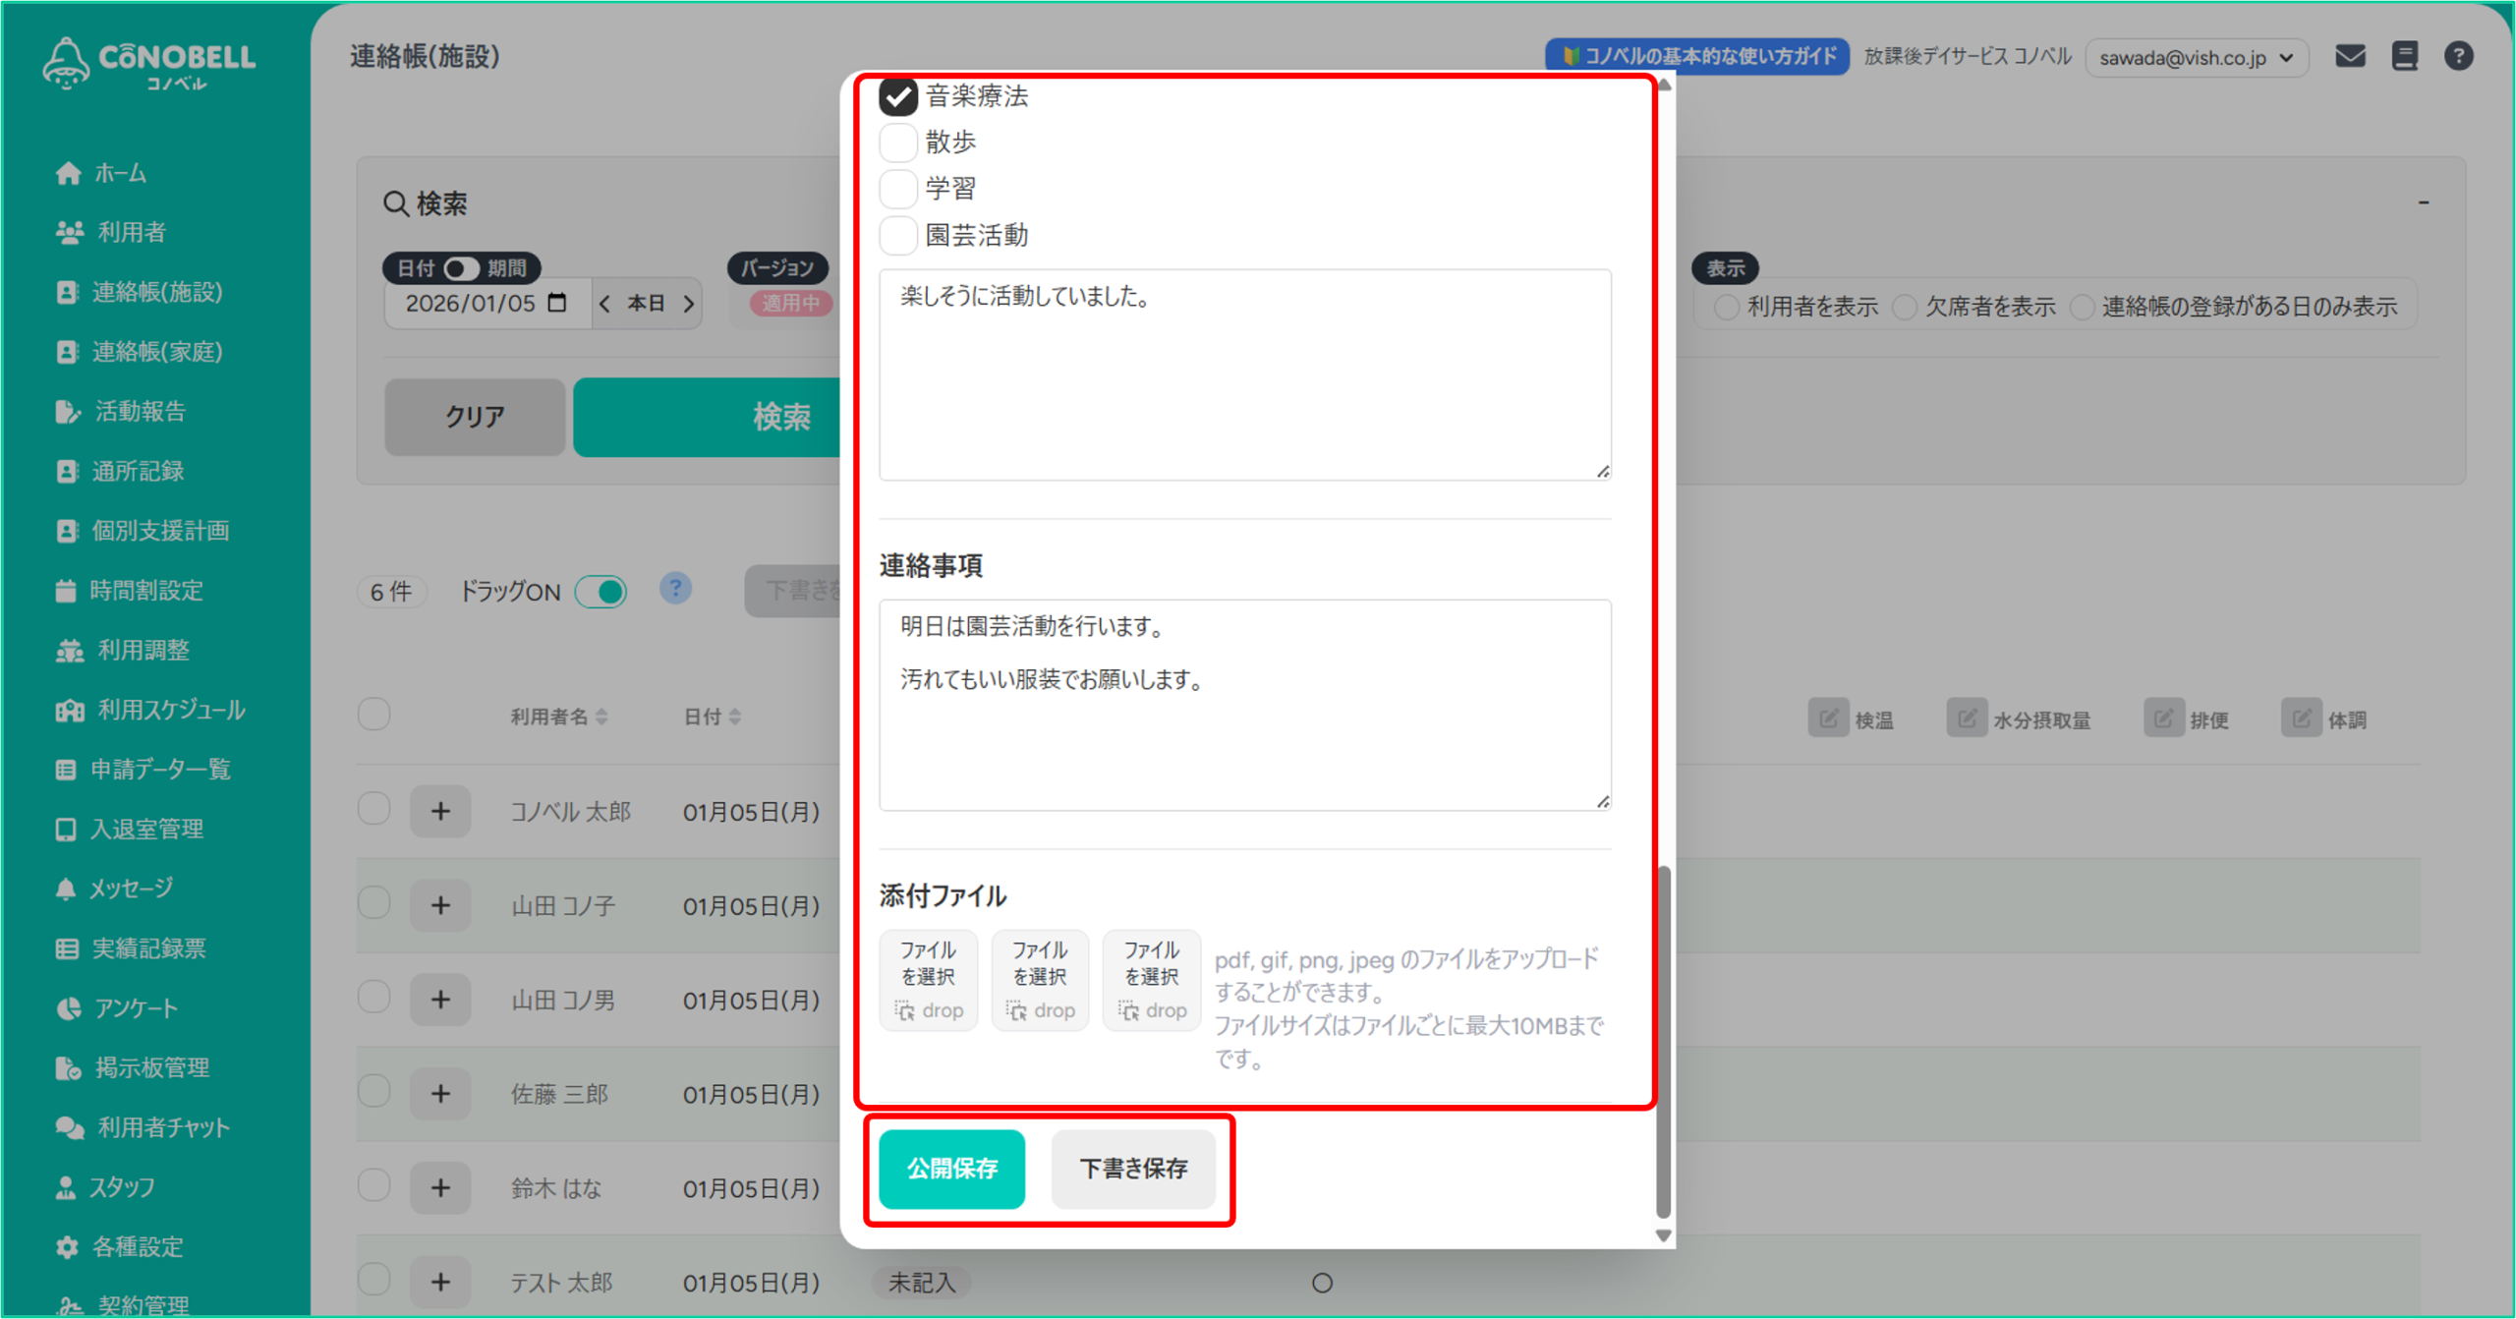2516x1319 pixels.
Task: Open the calendar picker icon in date field
Action: click(557, 303)
